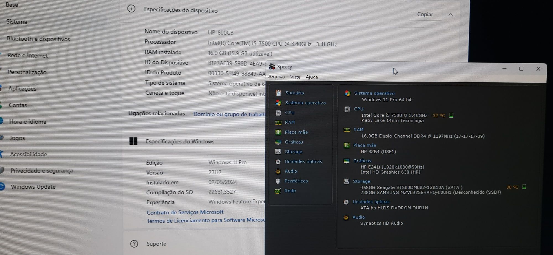553x255 pixels.
Task: Open Unidades ópticas heading link in summary
Action: coord(371,202)
